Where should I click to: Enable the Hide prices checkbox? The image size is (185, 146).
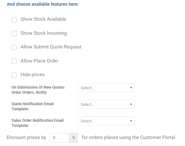[x=14, y=75]
